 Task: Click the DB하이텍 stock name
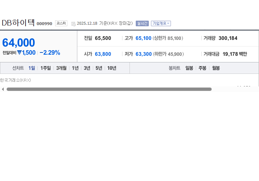pyautogui.click(x=18, y=23)
